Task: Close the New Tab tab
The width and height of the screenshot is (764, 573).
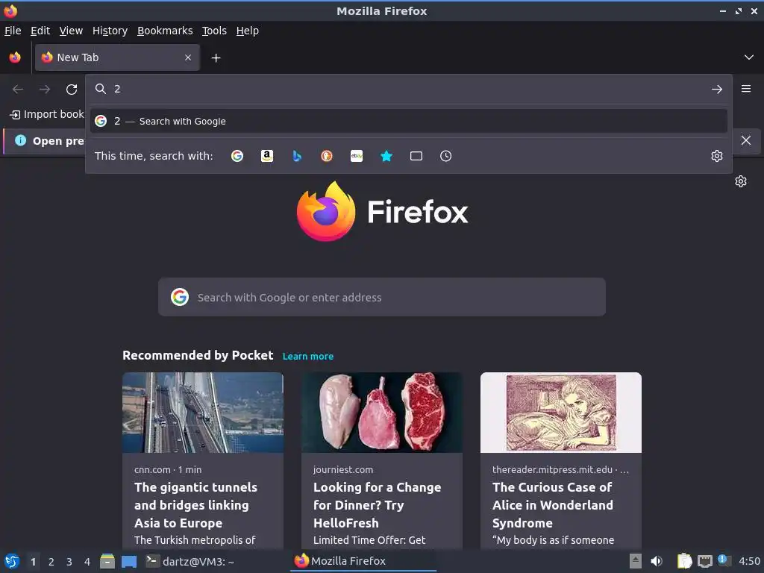Action: (188, 57)
